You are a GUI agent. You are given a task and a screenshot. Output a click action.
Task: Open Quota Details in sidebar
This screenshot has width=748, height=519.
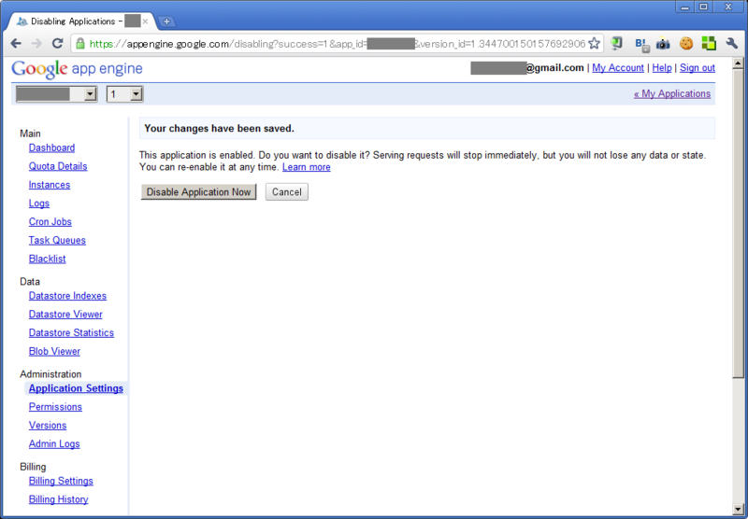pos(58,166)
